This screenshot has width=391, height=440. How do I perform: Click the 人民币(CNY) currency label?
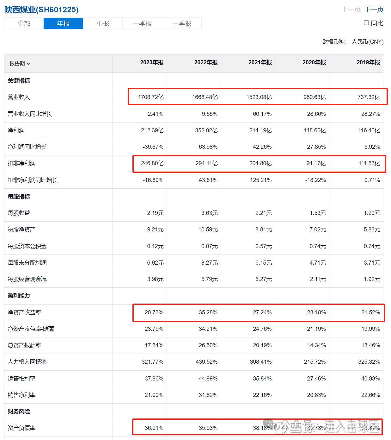(368, 42)
